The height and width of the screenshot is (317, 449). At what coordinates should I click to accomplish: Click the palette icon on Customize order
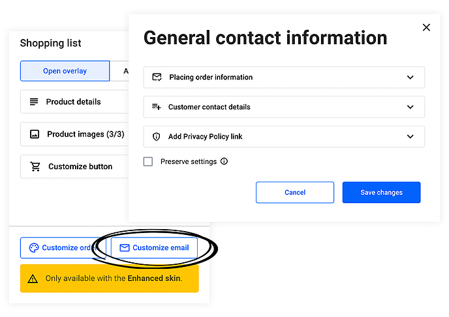click(34, 248)
